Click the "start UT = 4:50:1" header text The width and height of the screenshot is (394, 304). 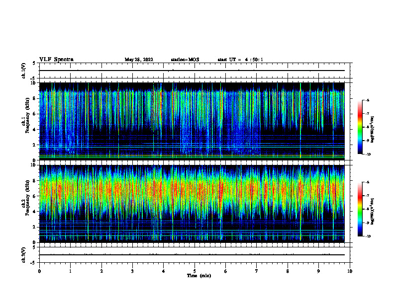(240, 60)
